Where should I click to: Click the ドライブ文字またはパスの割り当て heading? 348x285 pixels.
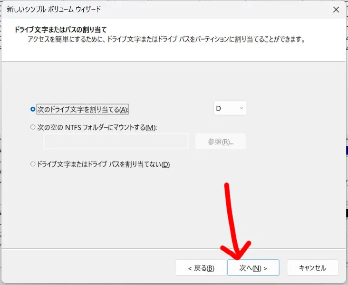coord(60,30)
